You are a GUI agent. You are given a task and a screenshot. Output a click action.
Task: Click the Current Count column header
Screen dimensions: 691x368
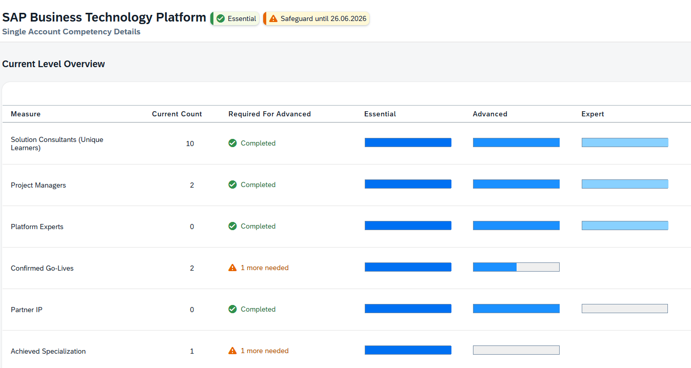pyautogui.click(x=177, y=114)
